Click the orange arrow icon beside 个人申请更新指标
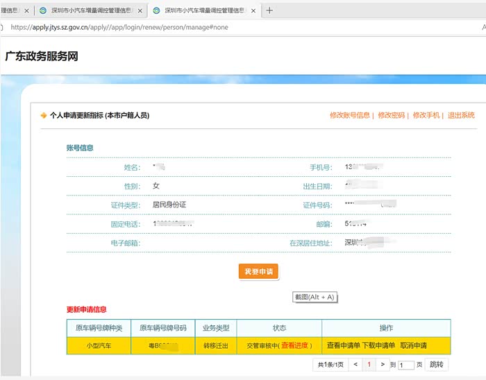This screenshot has height=380, width=486. tap(44, 116)
